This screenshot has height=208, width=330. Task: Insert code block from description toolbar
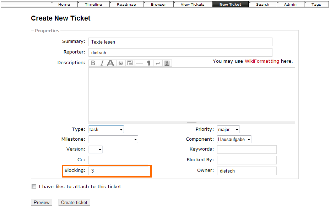click(x=130, y=63)
